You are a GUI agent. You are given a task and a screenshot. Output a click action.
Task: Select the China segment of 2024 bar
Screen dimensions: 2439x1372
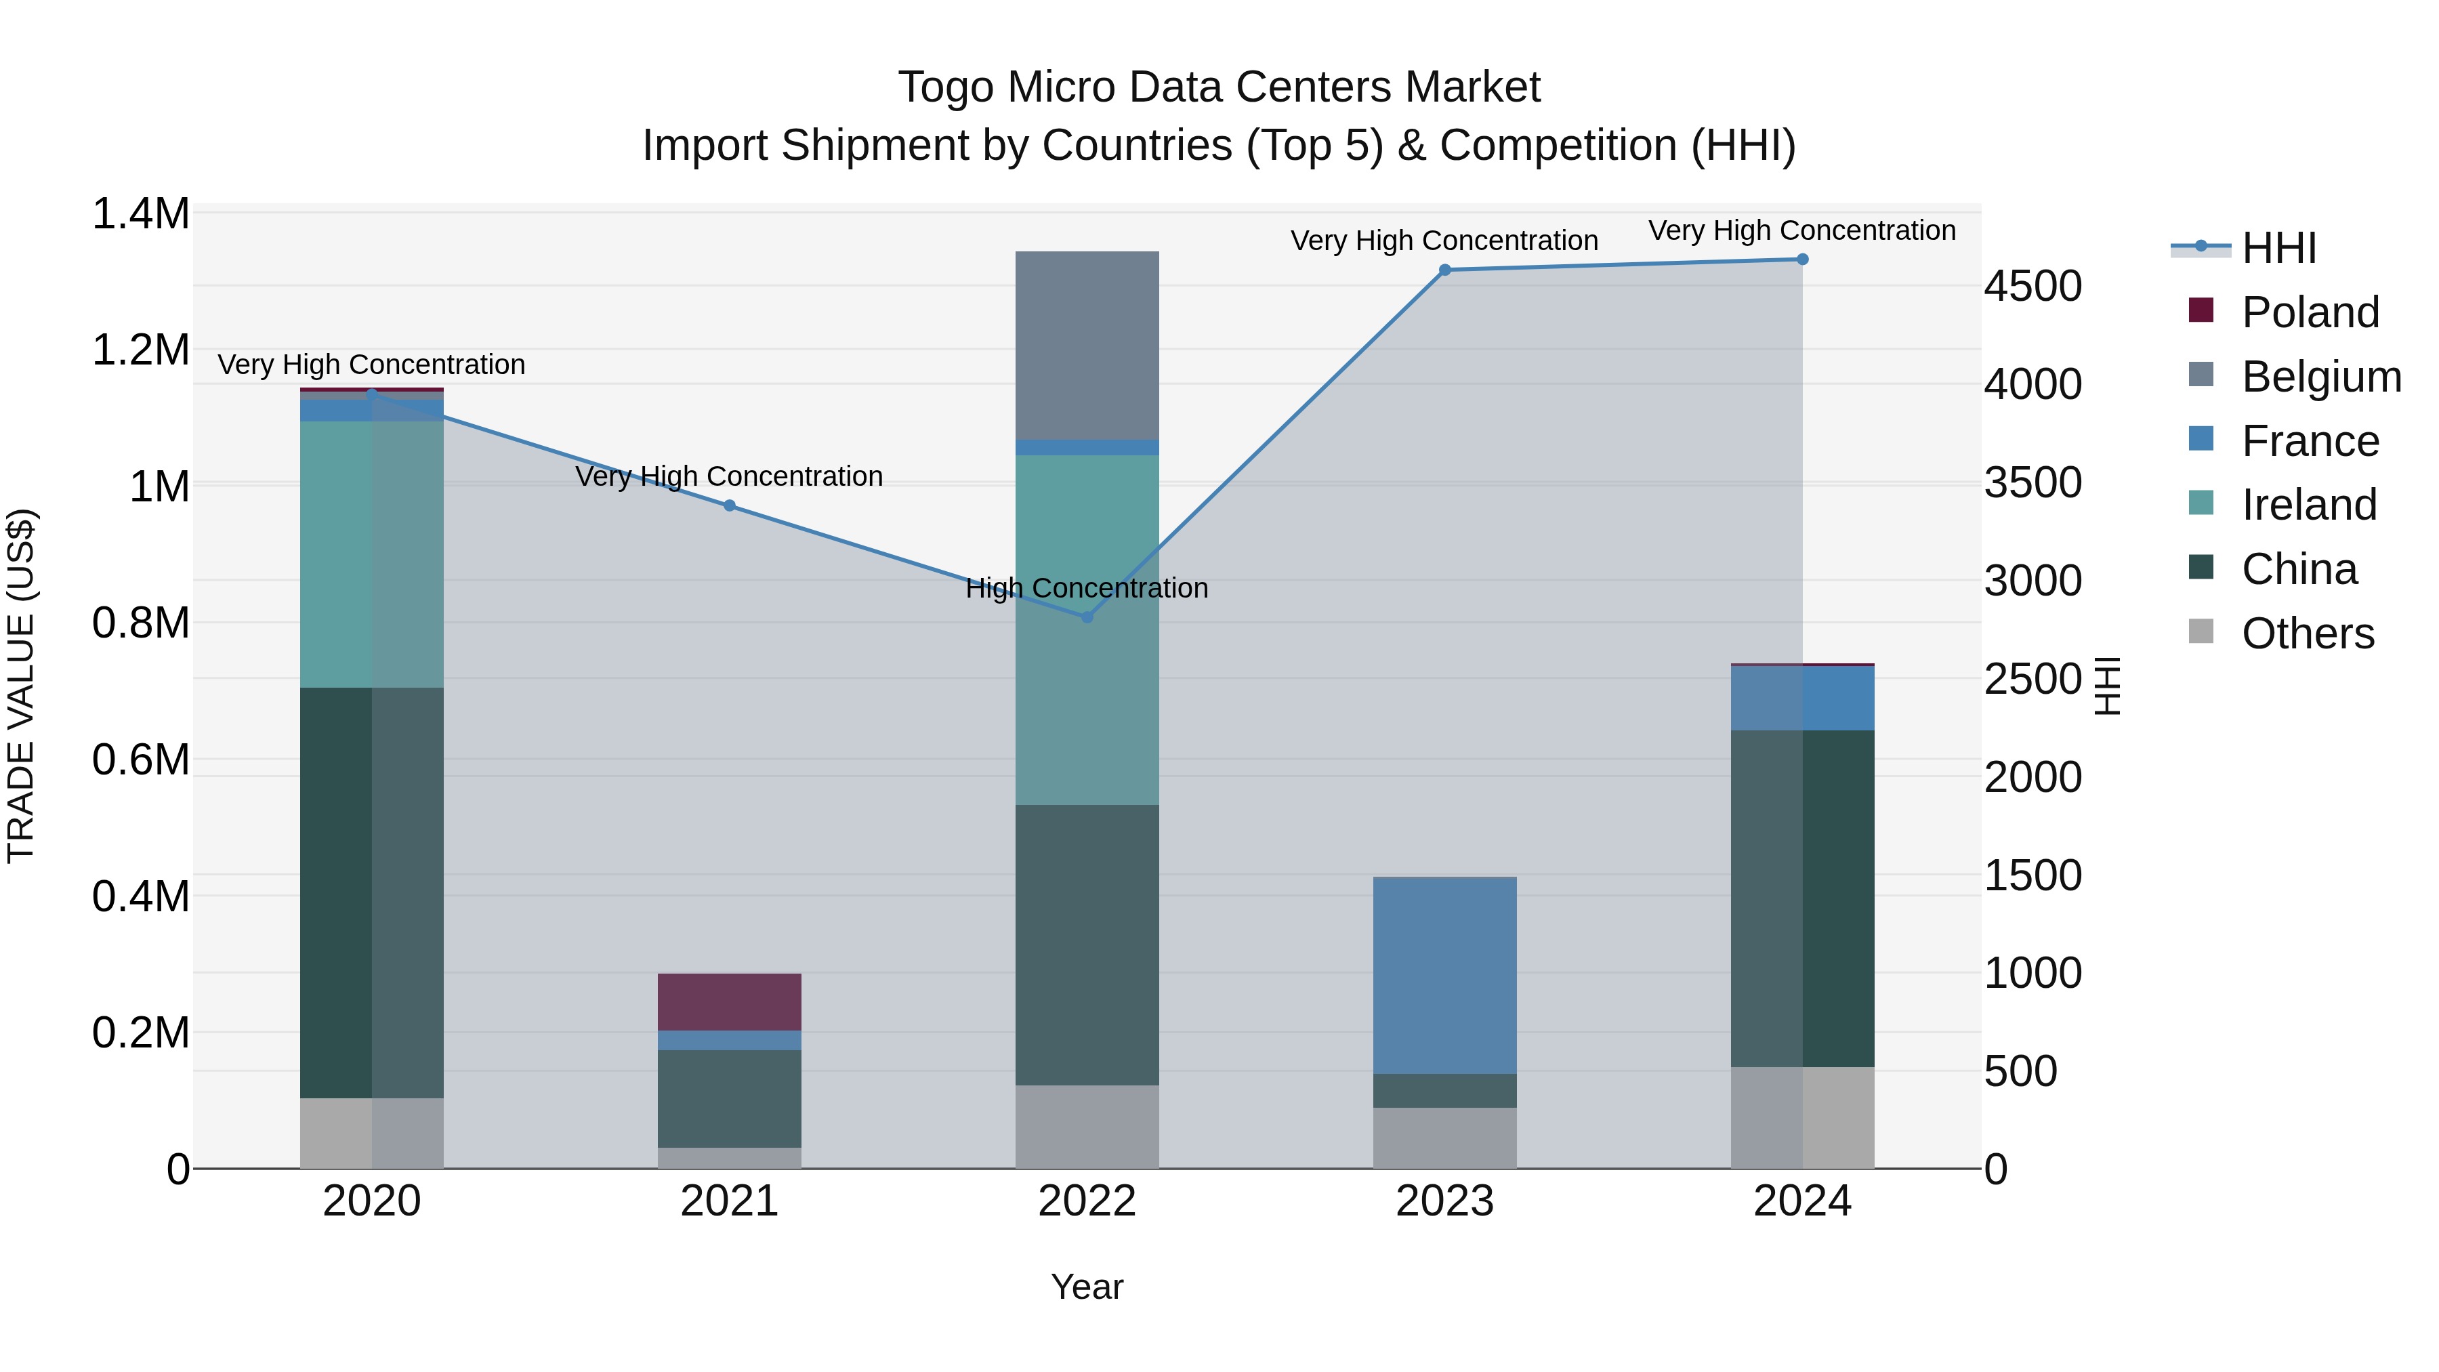(x=1803, y=898)
